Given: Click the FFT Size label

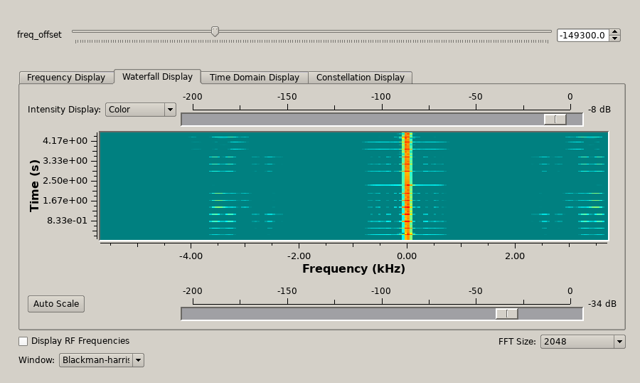Looking at the screenshot, I should pyautogui.click(x=517, y=341).
